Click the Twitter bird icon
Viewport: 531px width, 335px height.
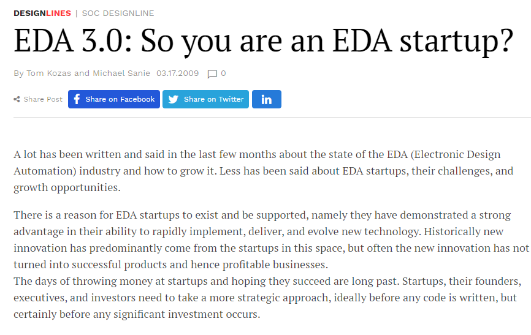point(174,99)
